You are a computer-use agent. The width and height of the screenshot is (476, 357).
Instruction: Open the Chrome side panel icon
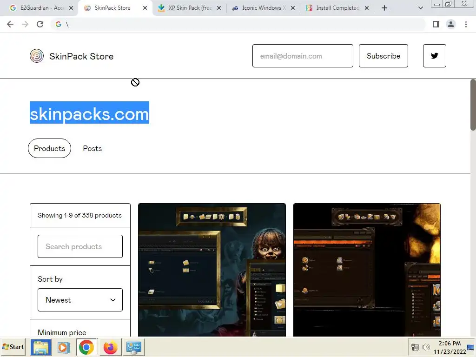[436, 24]
